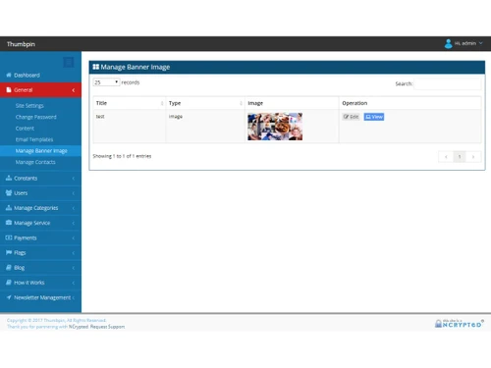
Task: Click the Manage Categories sitemap icon
Action: pos(9,208)
